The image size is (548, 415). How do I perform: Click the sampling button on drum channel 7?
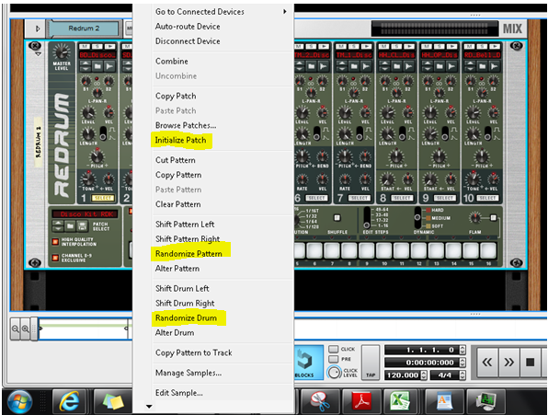pos(366,66)
